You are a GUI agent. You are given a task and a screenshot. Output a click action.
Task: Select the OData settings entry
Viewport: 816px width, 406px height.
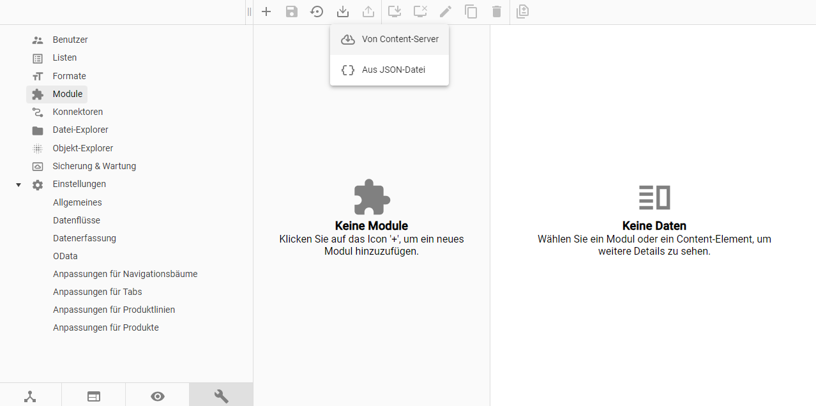(65, 256)
